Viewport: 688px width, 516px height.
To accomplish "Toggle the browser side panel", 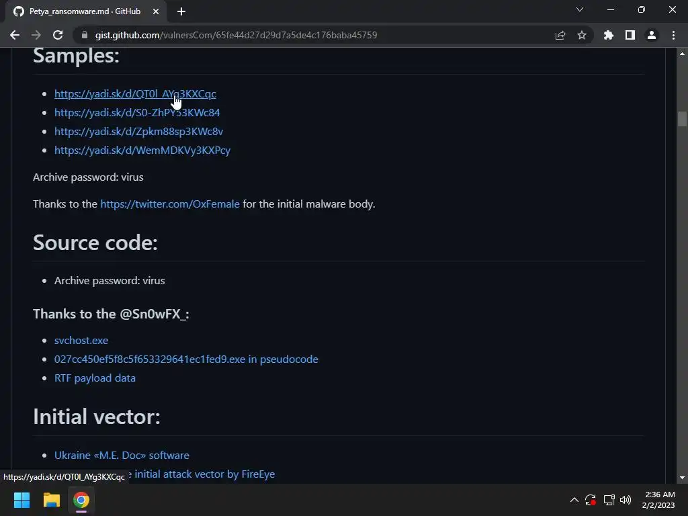I will (x=630, y=35).
